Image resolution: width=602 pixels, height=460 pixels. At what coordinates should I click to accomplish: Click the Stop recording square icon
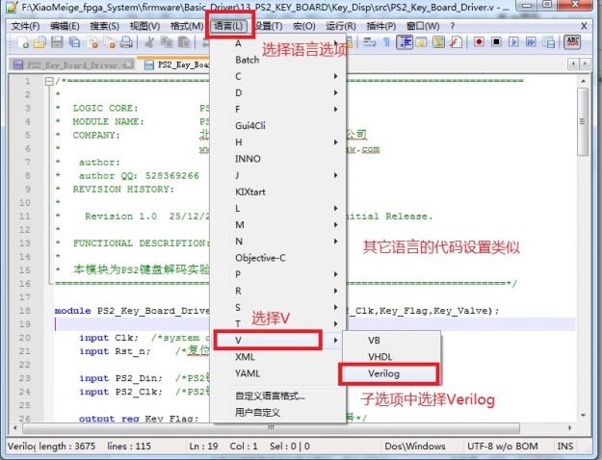pyautogui.click(x=496, y=41)
